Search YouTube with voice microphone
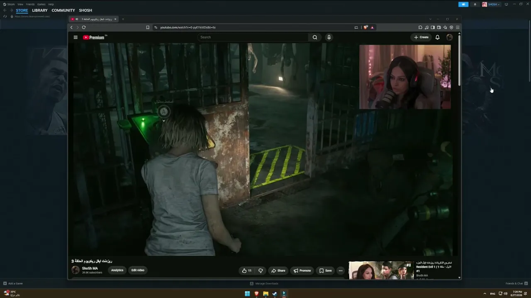Screen dimensions: 531x298 (329, 37)
